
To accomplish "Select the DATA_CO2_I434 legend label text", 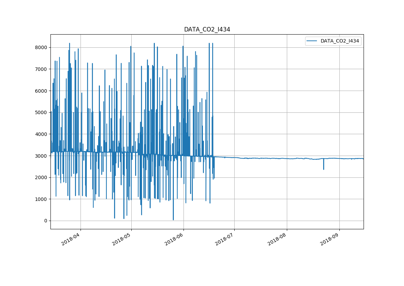I will point(340,41).
